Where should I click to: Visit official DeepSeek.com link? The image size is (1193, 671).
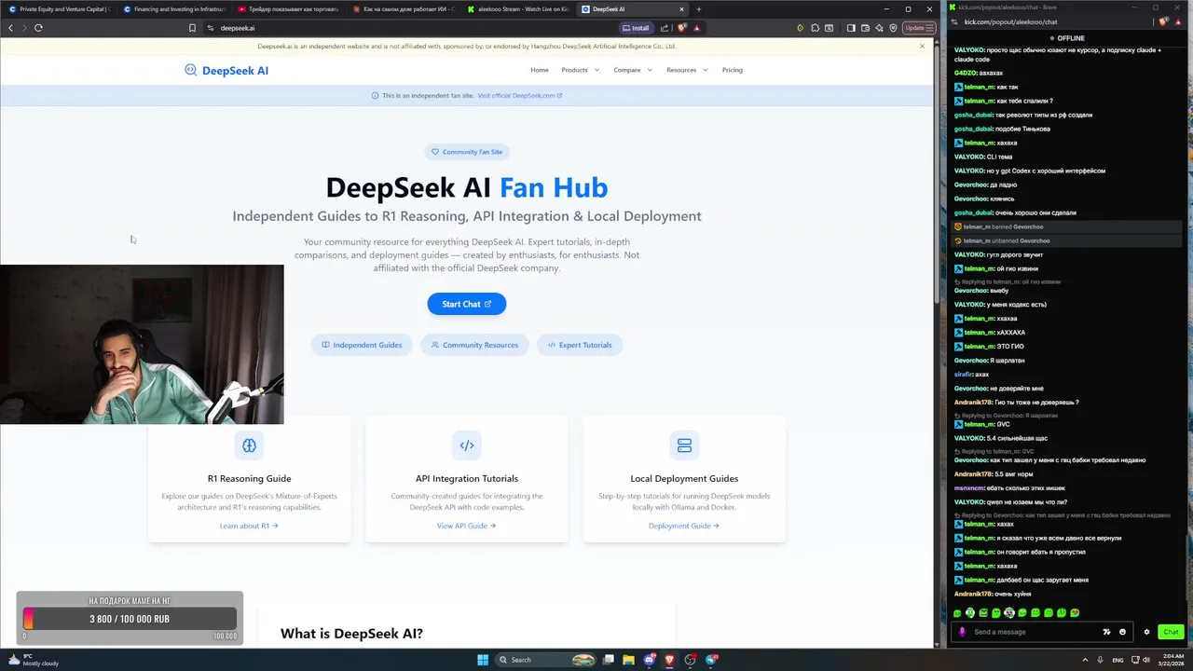click(520, 95)
